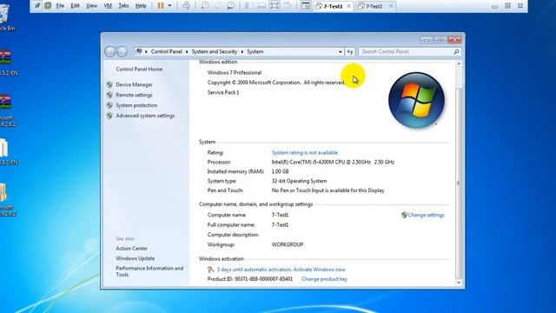The image size is (556, 313).
Task: Open the Help menu
Action: (141, 6)
